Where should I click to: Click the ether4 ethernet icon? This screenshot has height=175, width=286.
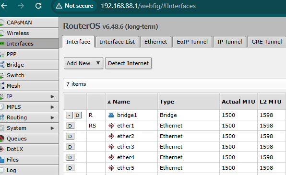(111, 157)
